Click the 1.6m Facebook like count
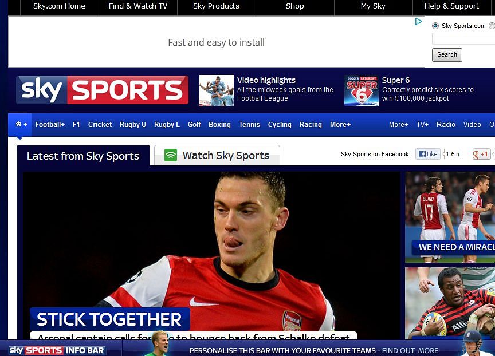495x356 pixels. pyautogui.click(x=453, y=154)
